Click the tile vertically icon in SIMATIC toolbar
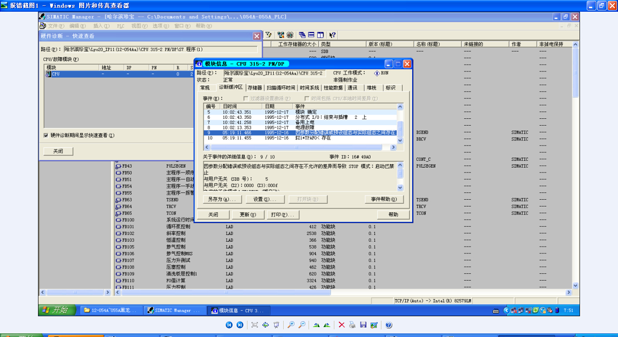The width and height of the screenshot is (618, 337). [x=320, y=35]
